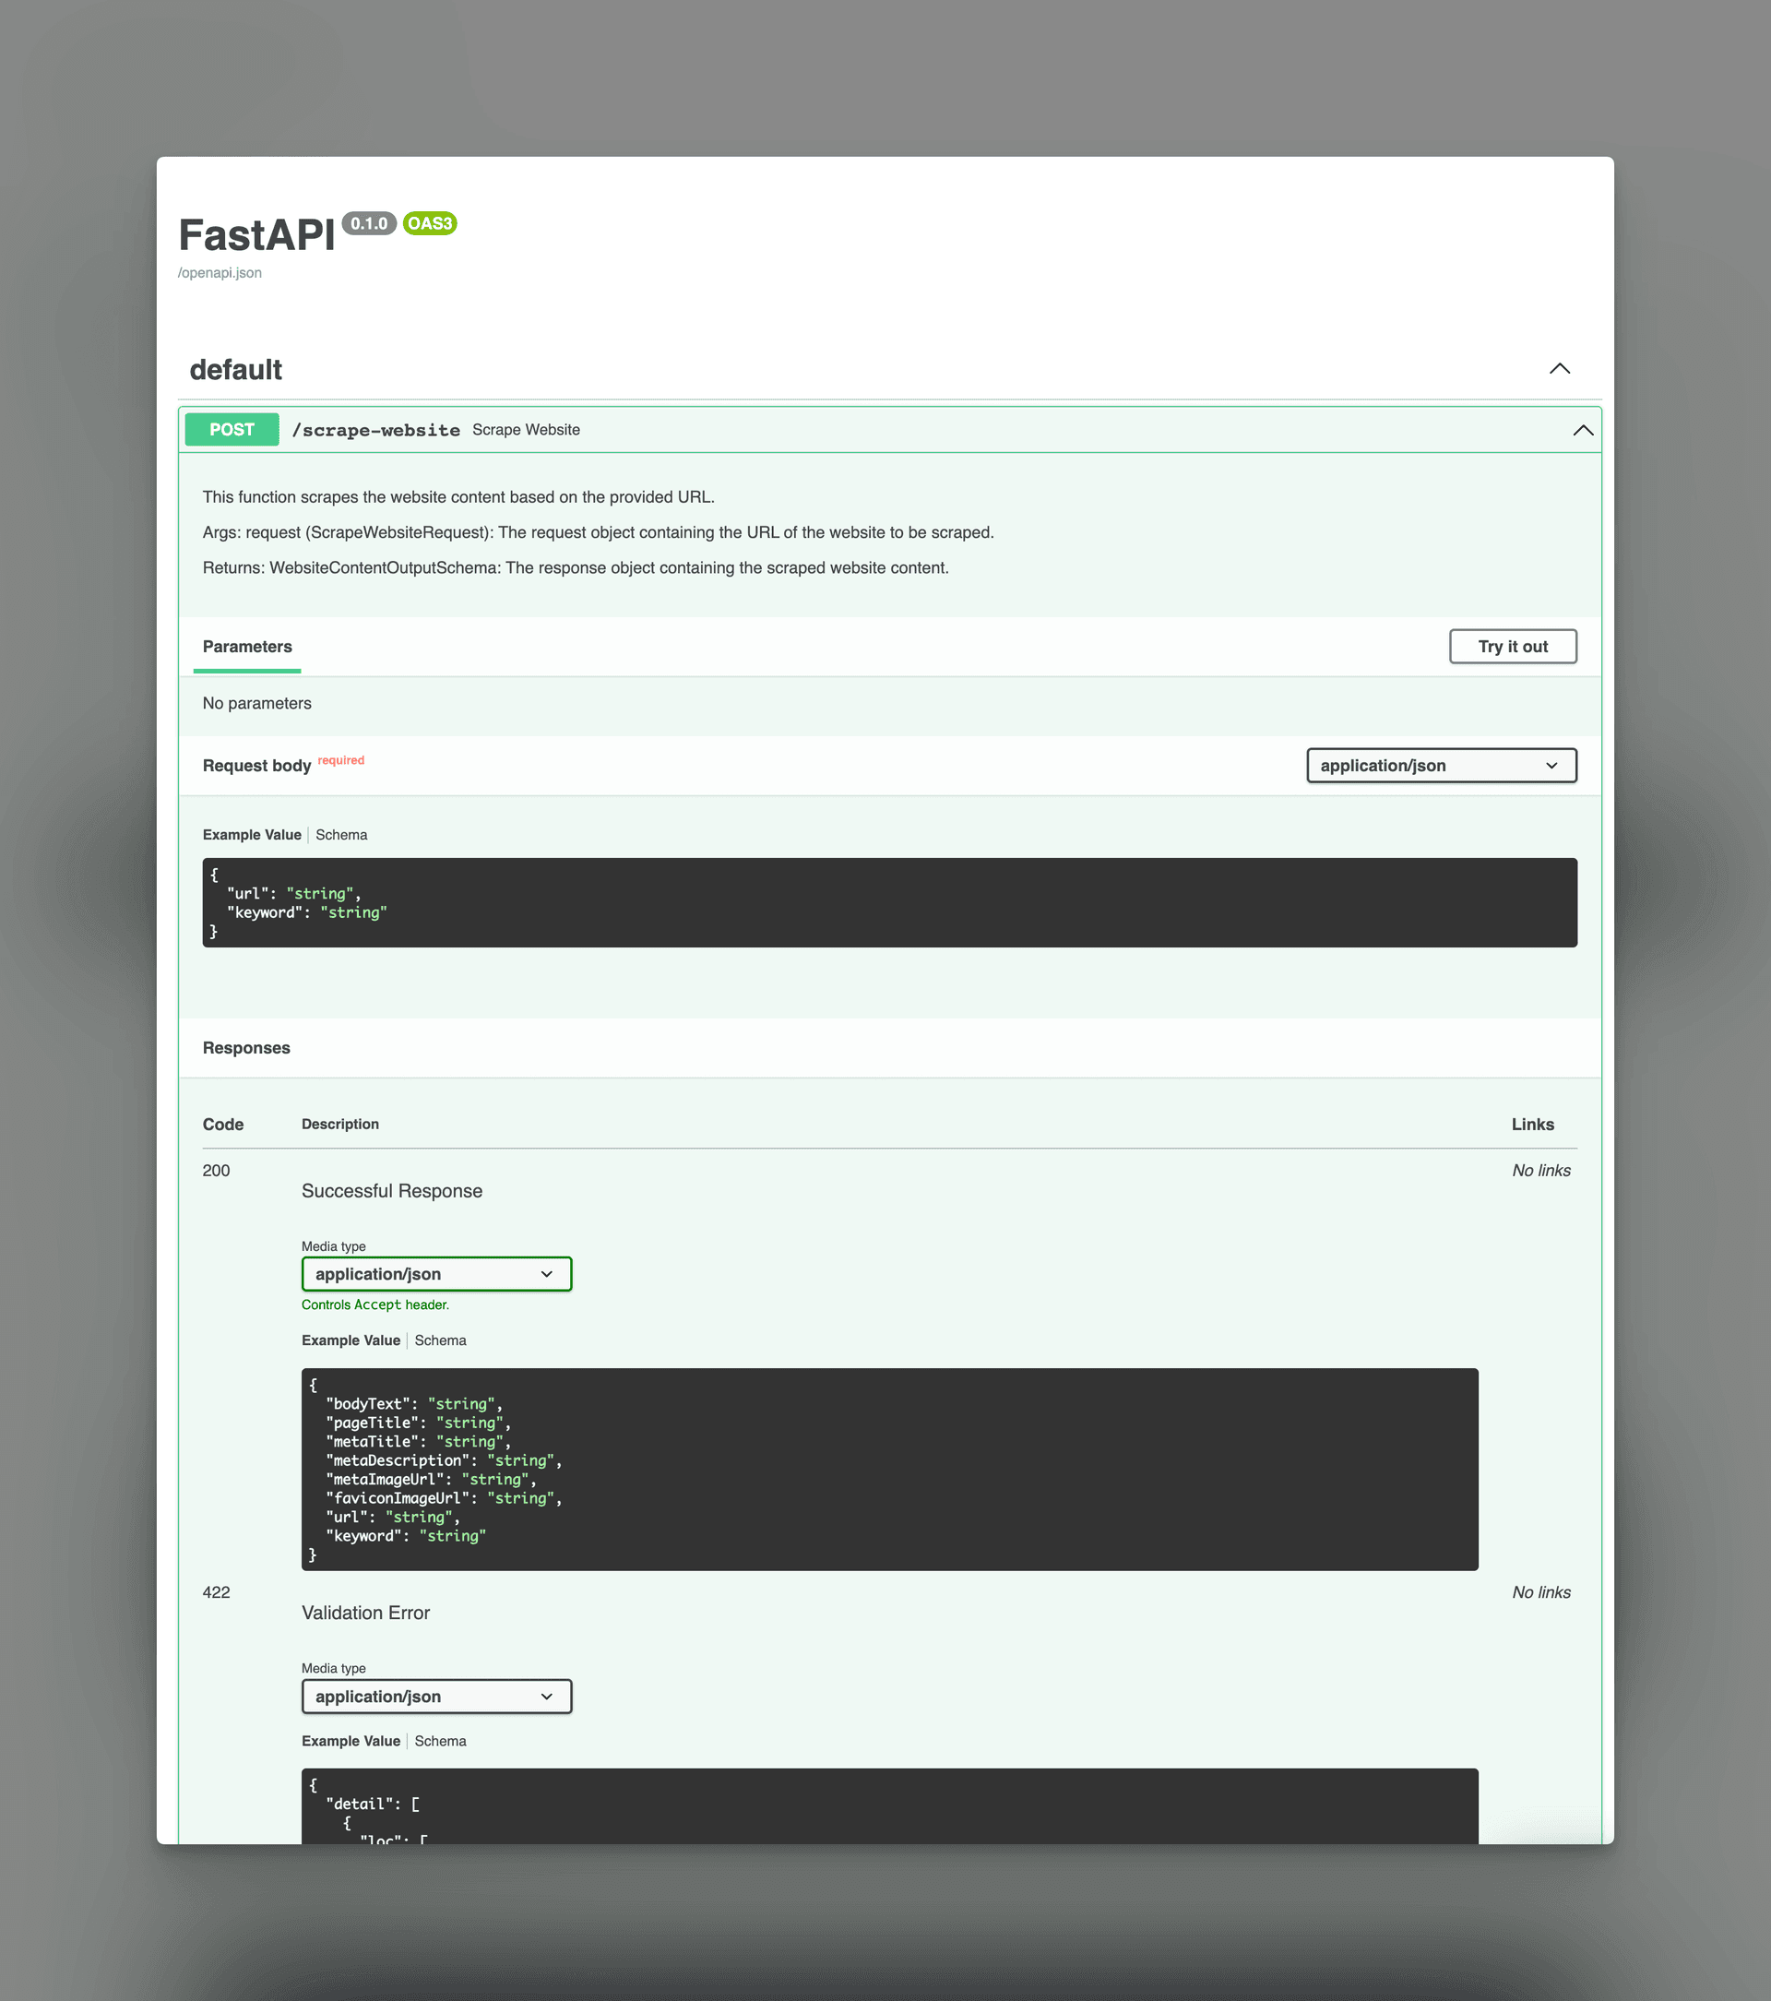
Task: Switch to Schema view for the request body
Action: 340,834
